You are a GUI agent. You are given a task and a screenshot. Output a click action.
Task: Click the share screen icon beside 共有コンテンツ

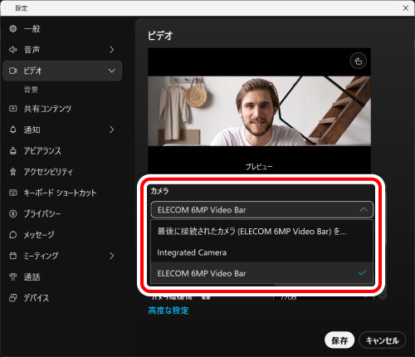point(12,109)
